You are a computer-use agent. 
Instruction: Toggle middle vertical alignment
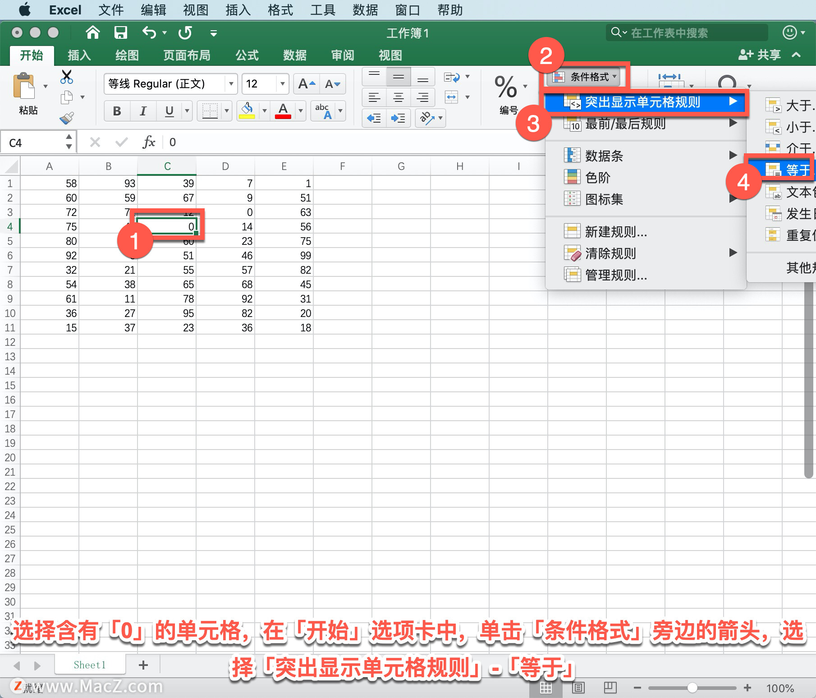(x=399, y=78)
